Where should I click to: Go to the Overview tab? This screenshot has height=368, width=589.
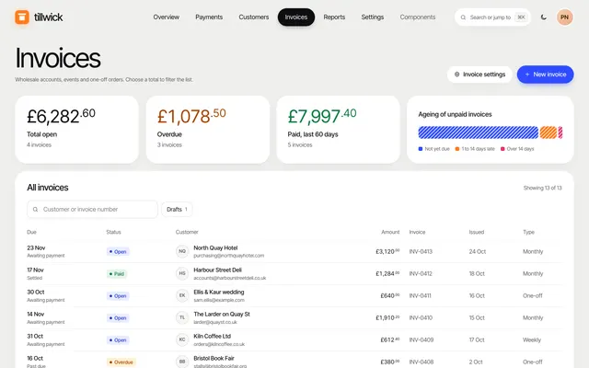click(166, 17)
